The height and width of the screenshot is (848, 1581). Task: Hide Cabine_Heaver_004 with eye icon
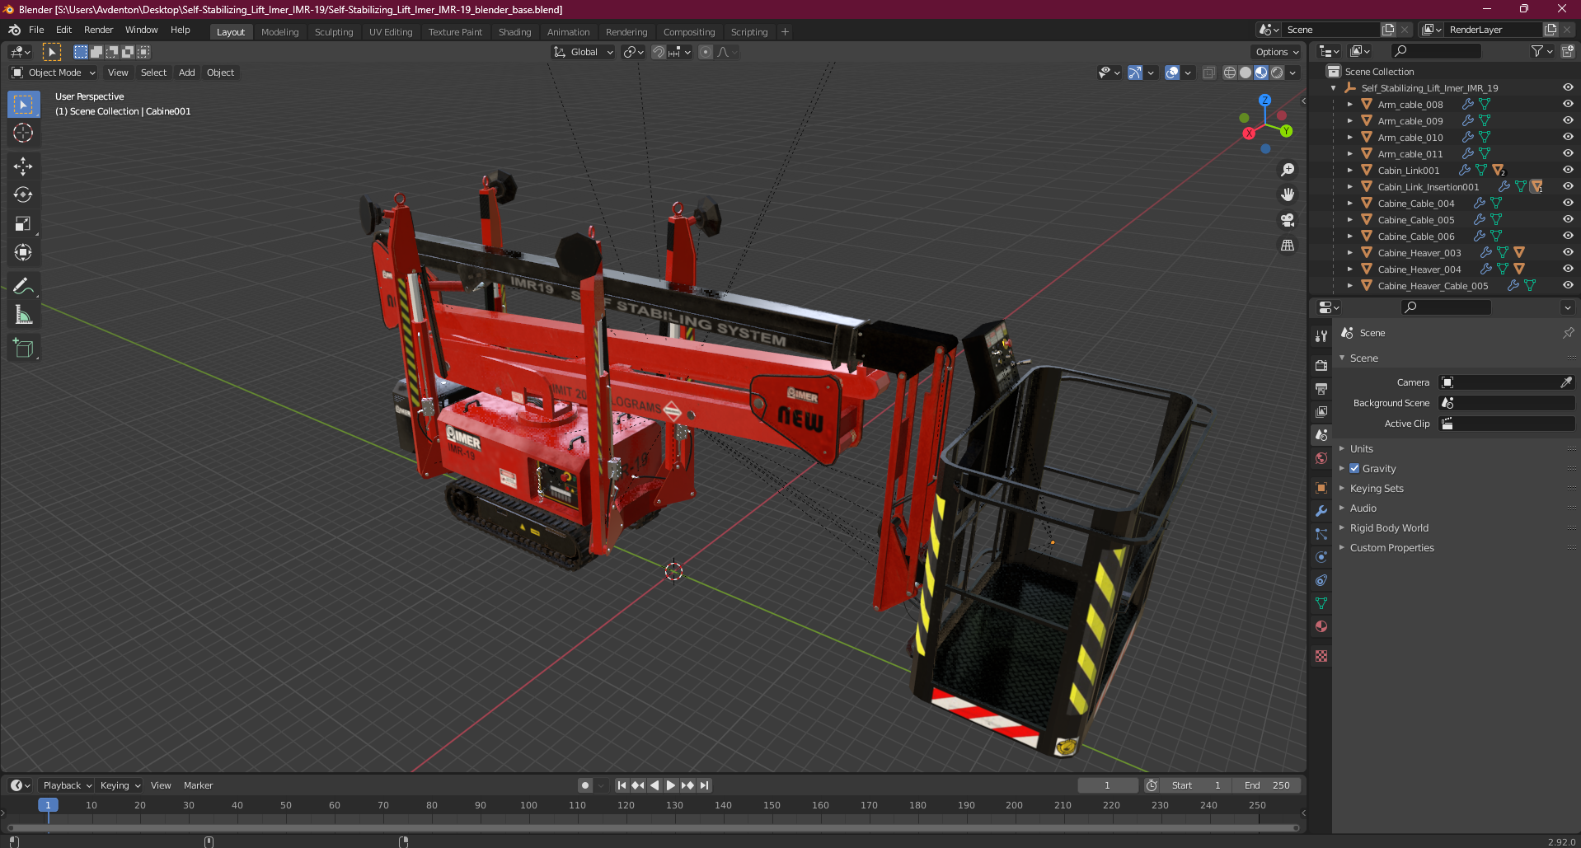pos(1568,269)
